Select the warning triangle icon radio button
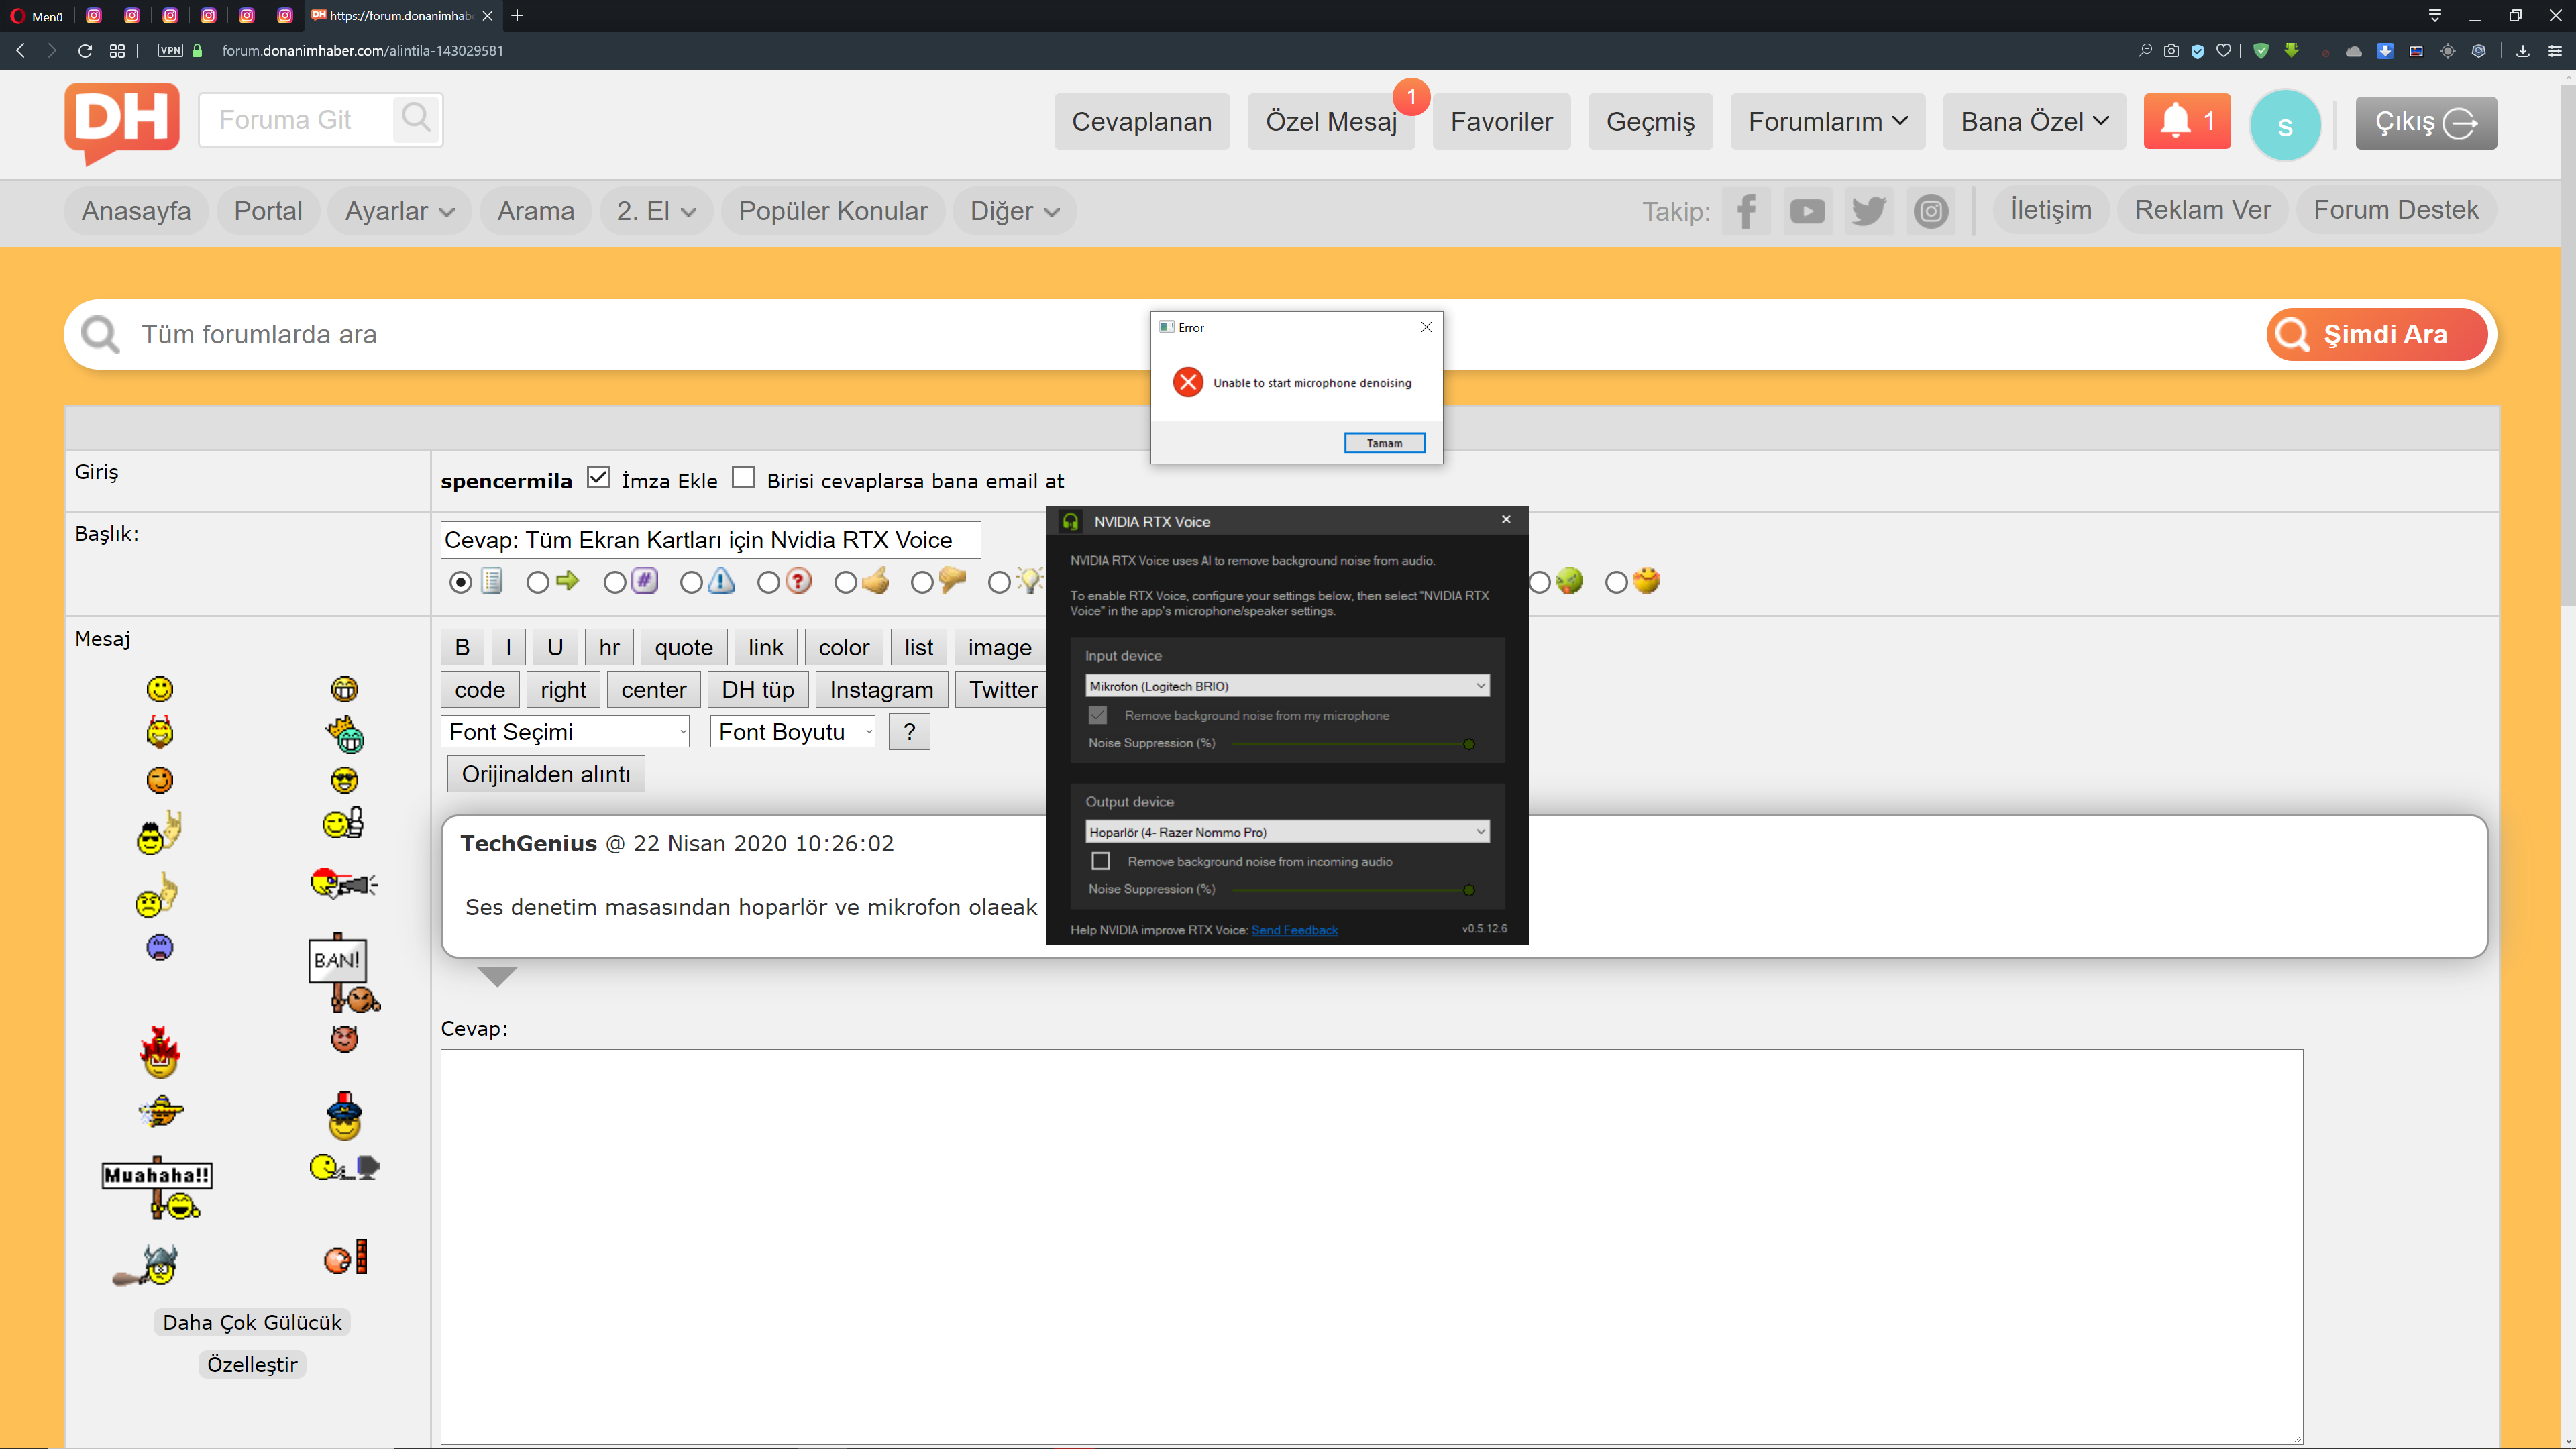 (692, 582)
